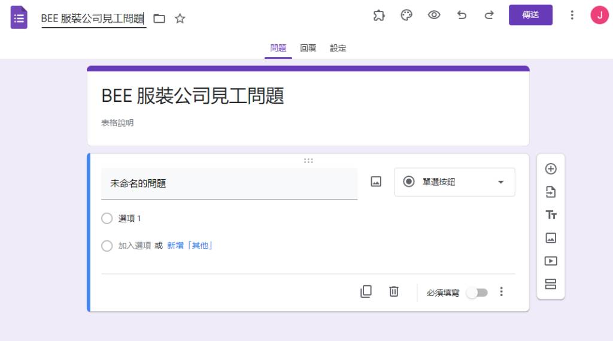
Task: Toggle 必須填寫 required switch
Action: pos(477,292)
